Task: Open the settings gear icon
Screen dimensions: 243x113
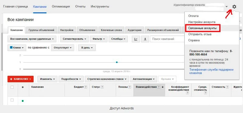Action: click(234, 7)
